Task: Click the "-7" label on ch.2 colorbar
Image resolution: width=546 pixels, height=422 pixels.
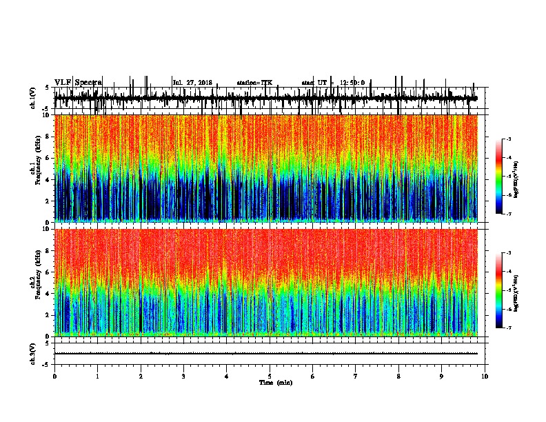Action: (508, 328)
